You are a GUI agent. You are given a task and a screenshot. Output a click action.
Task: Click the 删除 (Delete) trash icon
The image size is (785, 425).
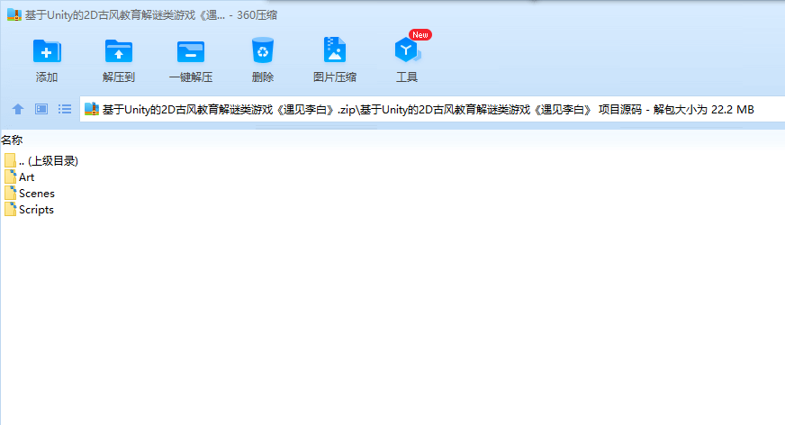pyautogui.click(x=263, y=50)
